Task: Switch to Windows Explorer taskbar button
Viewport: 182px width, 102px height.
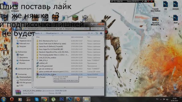Action: click(x=86, y=99)
